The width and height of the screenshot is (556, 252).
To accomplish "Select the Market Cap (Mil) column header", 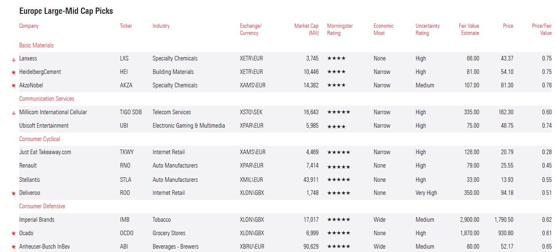I will click(x=306, y=29).
